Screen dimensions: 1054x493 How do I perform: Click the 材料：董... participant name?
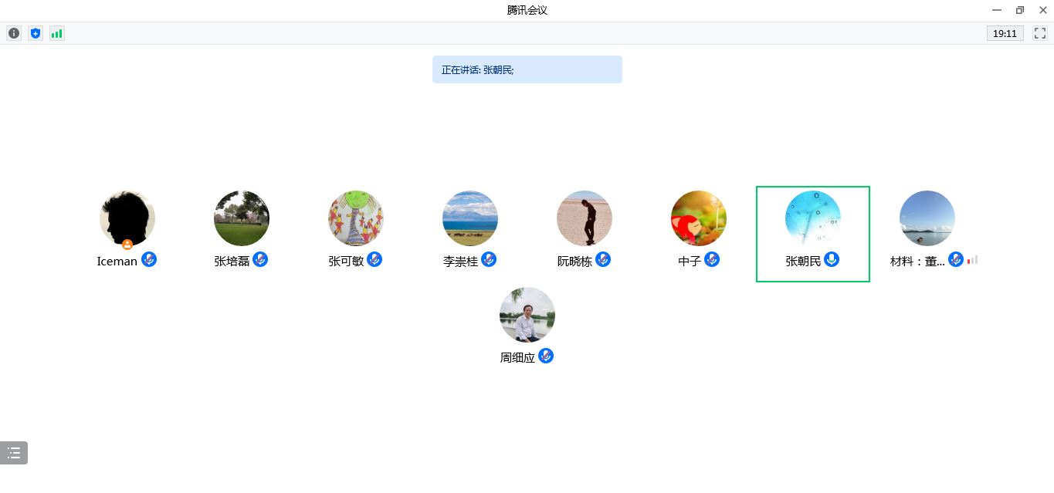pos(917,262)
